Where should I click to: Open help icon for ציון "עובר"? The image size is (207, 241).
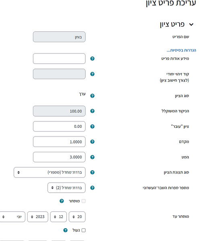click(92, 127)
